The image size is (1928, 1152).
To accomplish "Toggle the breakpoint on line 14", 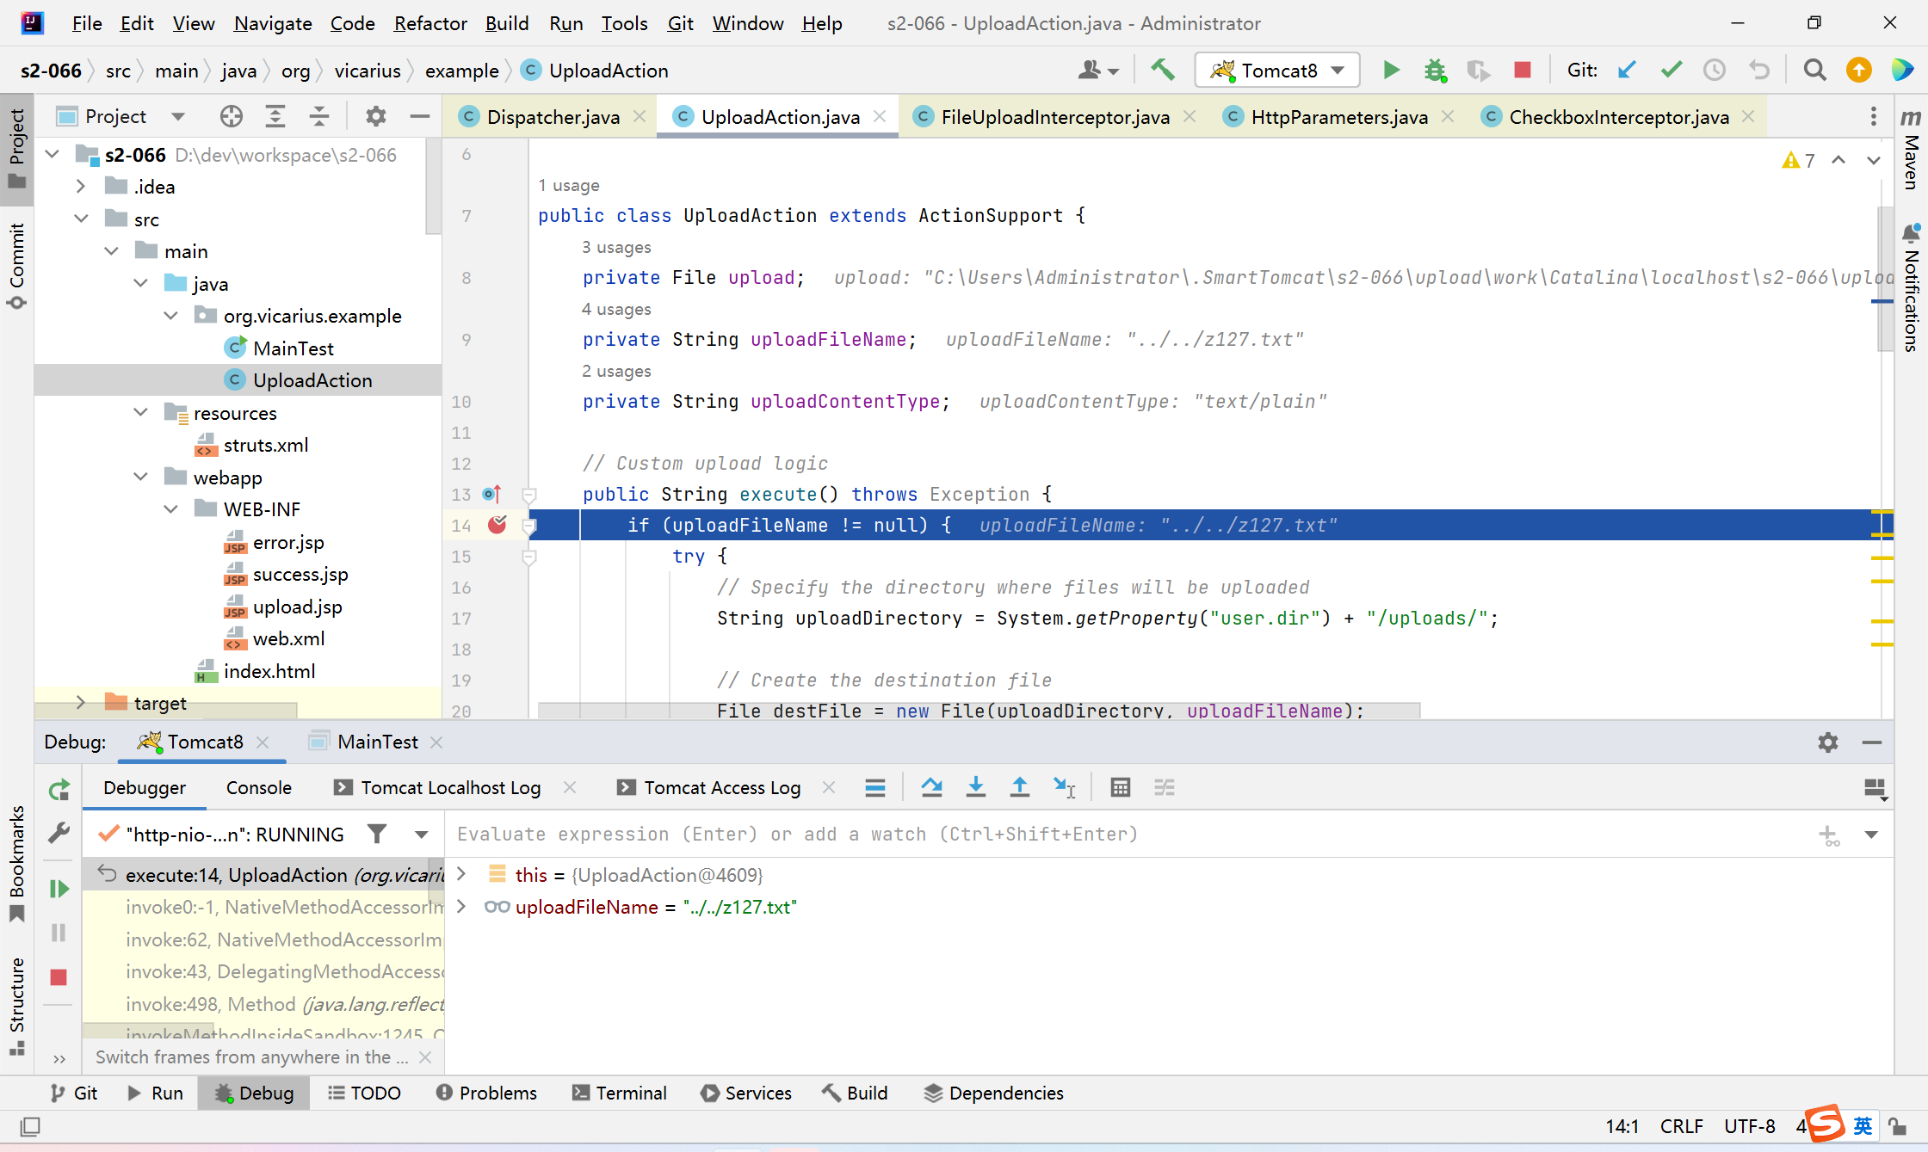I will coord(497,525).
